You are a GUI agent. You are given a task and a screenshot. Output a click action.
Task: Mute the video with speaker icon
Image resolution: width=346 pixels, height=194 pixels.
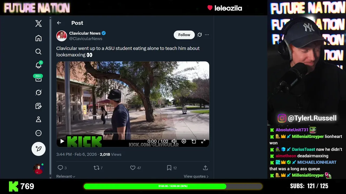pos(174,141)
